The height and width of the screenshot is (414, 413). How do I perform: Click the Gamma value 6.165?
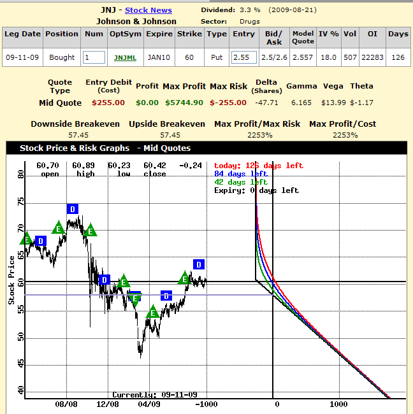pos(301,103)
